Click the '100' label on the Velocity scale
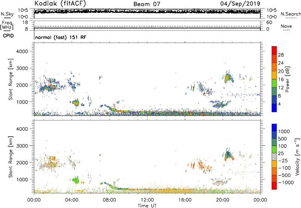301x208 pixels. click(283, 146)
